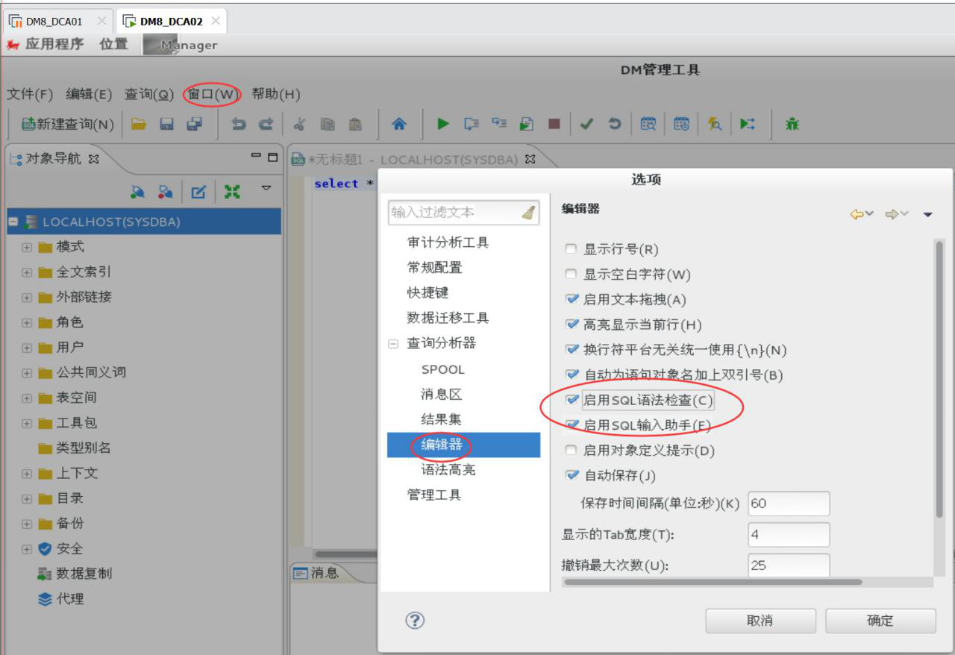
Task: Uncheck 启用文本拖拽(A) checkbox
Action: (x=572, y=299)
